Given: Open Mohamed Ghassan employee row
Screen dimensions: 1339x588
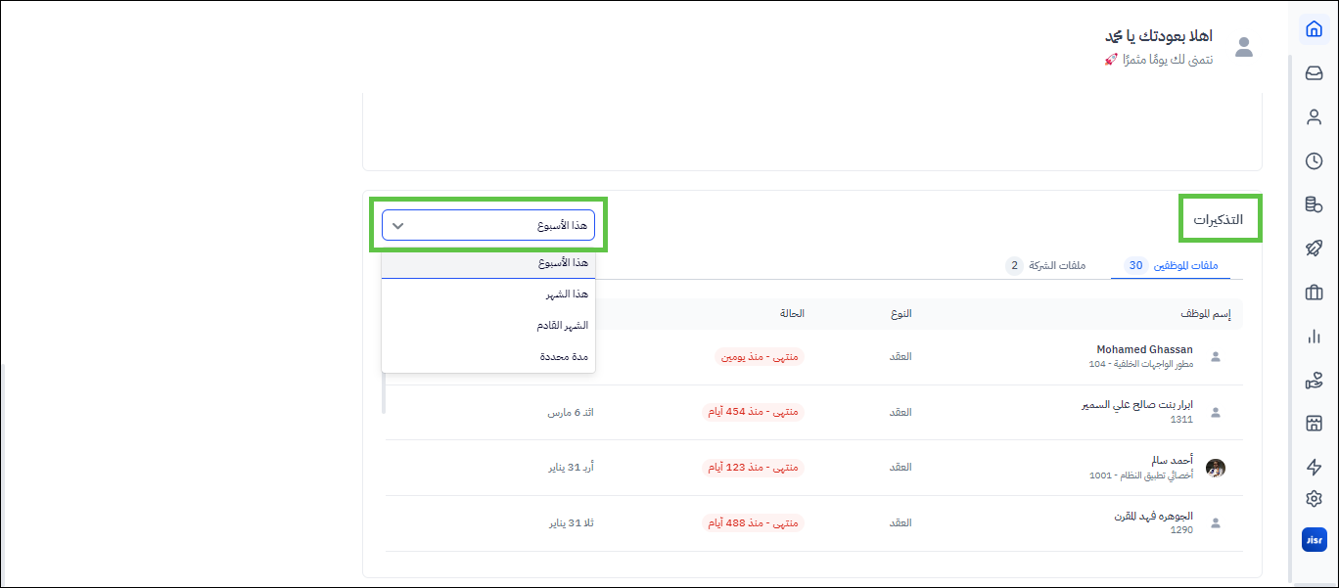Looking at the screenshot, I should pyautogui.click(x=1144, y=350).
